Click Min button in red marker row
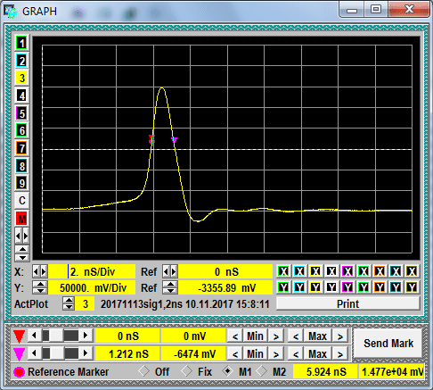This screenshot has width=433, height=390. 255,336
